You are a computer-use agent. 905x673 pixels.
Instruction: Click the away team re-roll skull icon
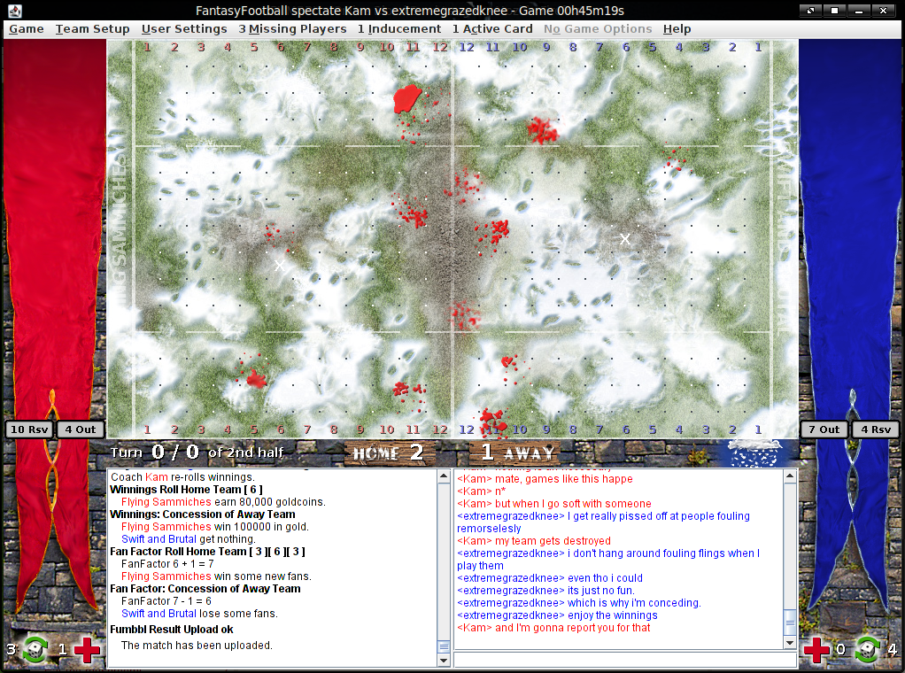868,649
